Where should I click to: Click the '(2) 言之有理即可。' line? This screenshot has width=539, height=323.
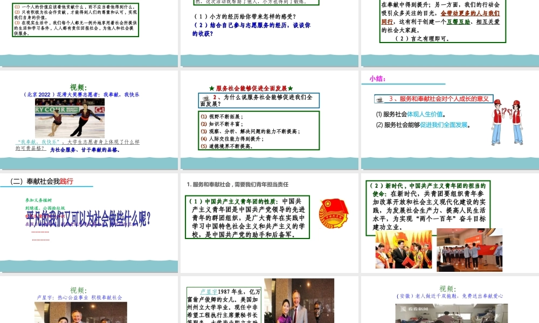(x=422, y=38)
